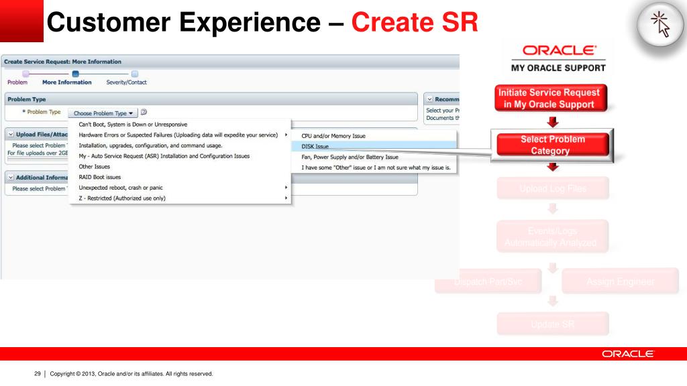Expand submenu arrow for Unexpected reboot entry

tap(286, 188)
